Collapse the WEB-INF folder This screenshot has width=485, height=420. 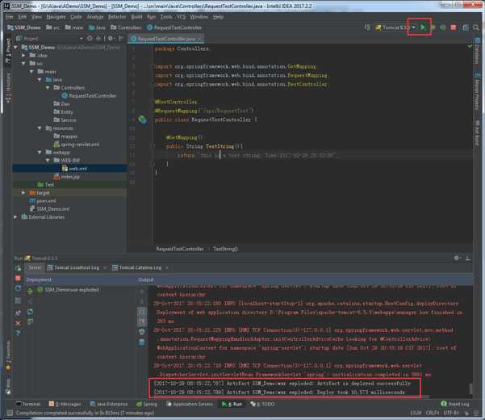48,160
